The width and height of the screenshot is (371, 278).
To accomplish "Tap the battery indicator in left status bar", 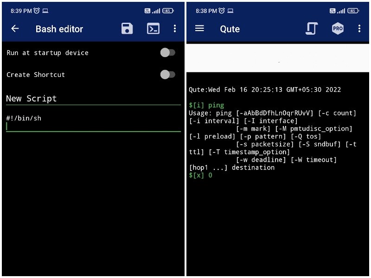I will 168,11.
